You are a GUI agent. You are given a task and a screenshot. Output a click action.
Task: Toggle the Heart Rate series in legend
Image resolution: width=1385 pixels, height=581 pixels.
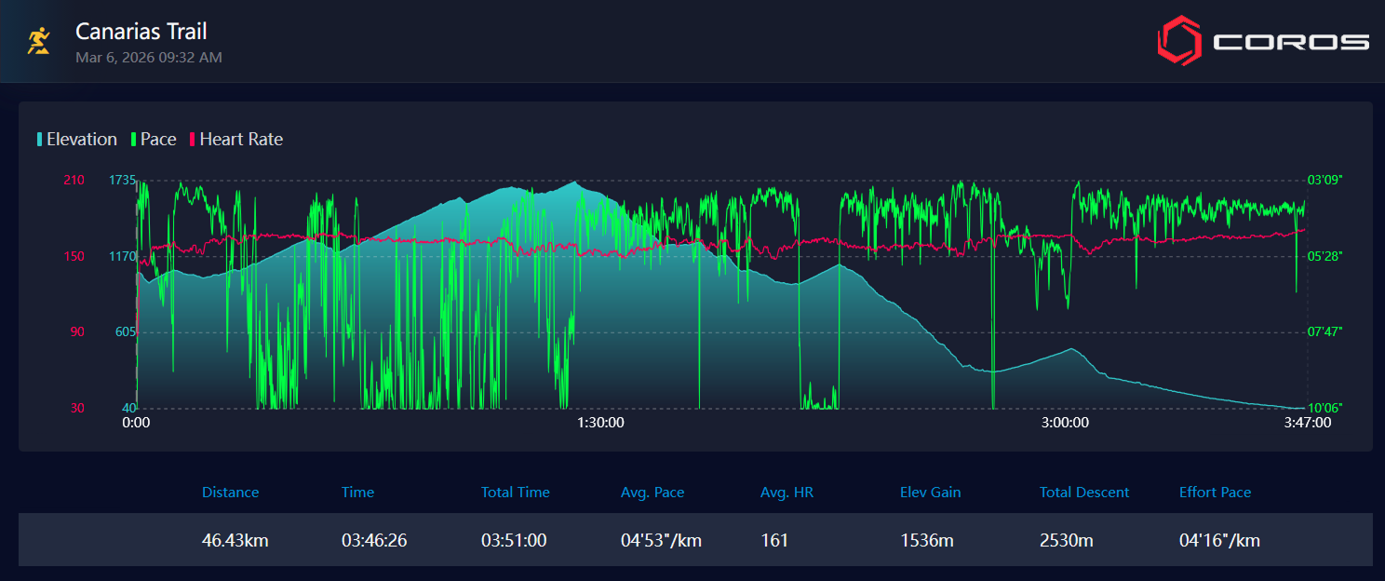(241, 140)
